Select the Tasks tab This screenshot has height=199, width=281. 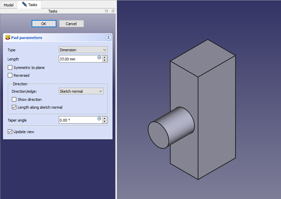(x=30, y=5)
